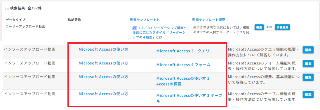Open Microsoft Accessの使い方 1 Accessの概要 link

click(x=183, y=81)
